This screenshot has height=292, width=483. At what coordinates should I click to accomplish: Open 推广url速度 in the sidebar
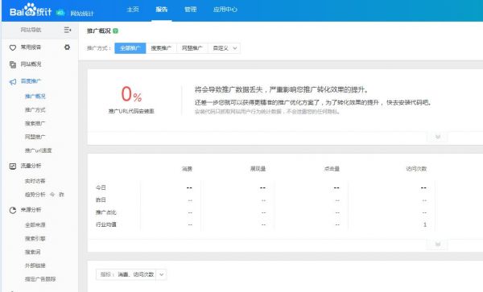38,150
